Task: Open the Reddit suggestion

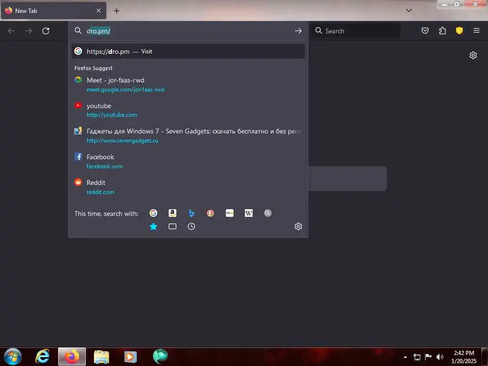Action: (x=188, y=187)
